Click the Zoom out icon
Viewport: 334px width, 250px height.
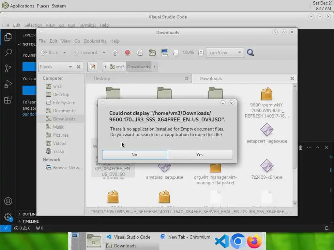point(176,52)
